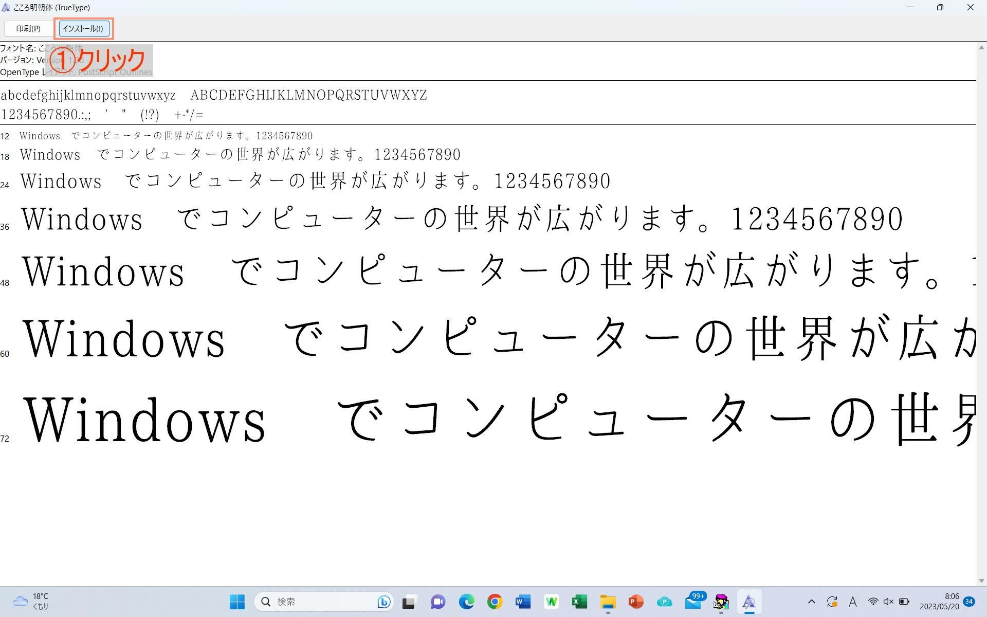Screen dimensions: 987x617
Task: Click the 36 point sample text line
Action: pos(462,219)
